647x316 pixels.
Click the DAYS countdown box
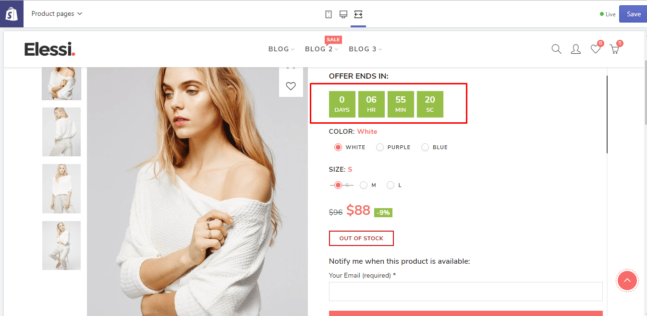(342, 104)
